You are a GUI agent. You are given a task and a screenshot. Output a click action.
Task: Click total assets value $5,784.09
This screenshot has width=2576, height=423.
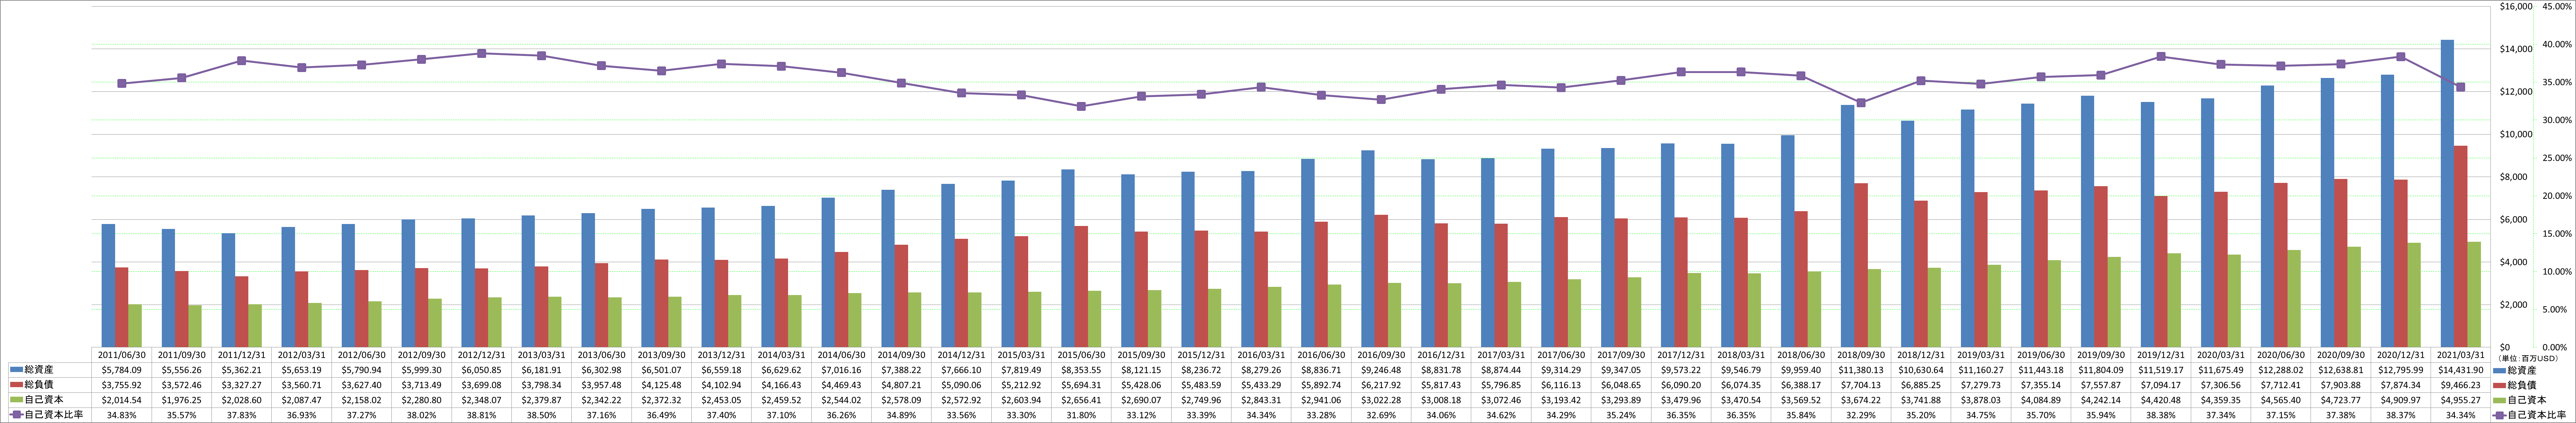click(122, 370)
